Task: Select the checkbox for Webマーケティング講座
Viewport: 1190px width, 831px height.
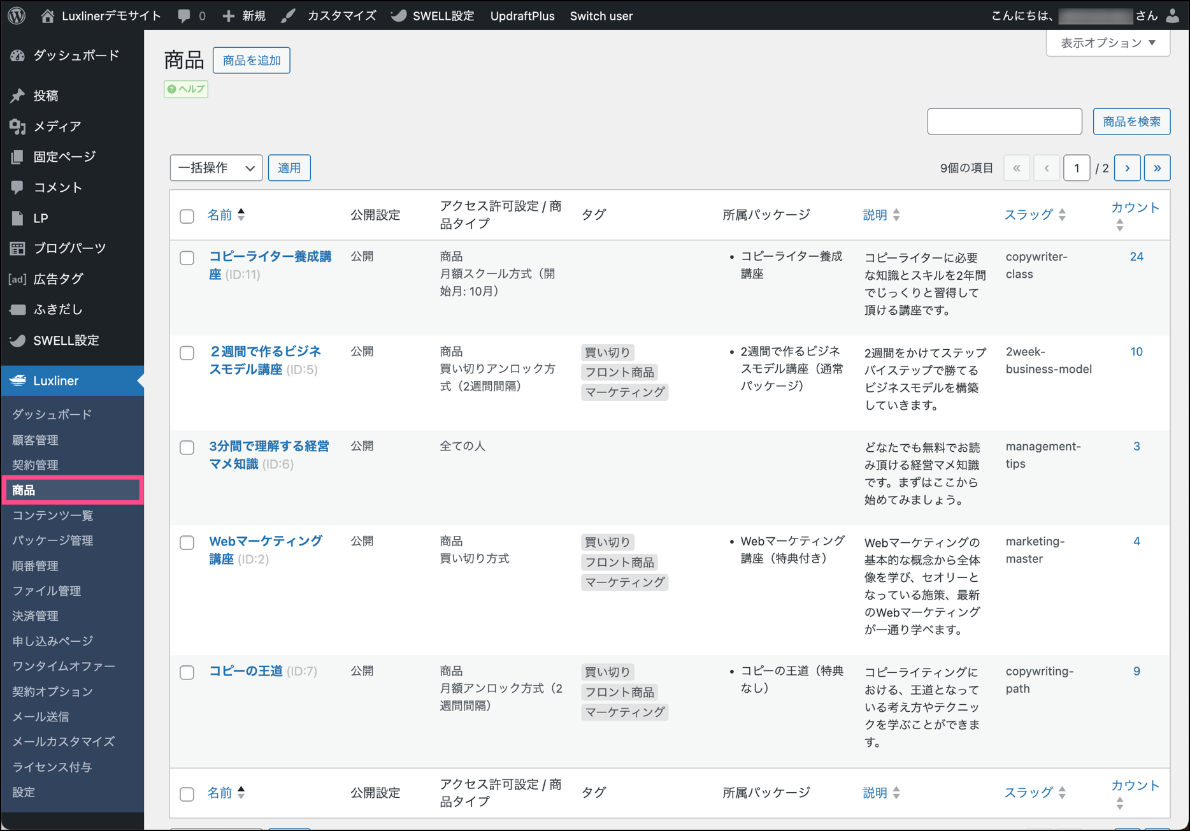Action: pyautogui.click(x=187, y=542)
